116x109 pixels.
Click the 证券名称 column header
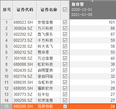[x=49, y=10]
